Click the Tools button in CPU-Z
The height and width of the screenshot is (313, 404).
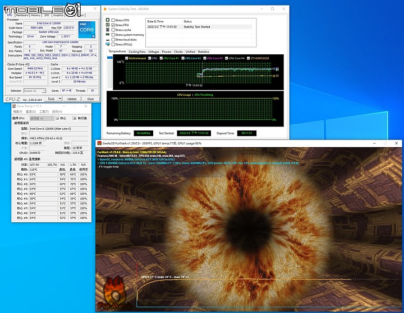click(51, 99)
